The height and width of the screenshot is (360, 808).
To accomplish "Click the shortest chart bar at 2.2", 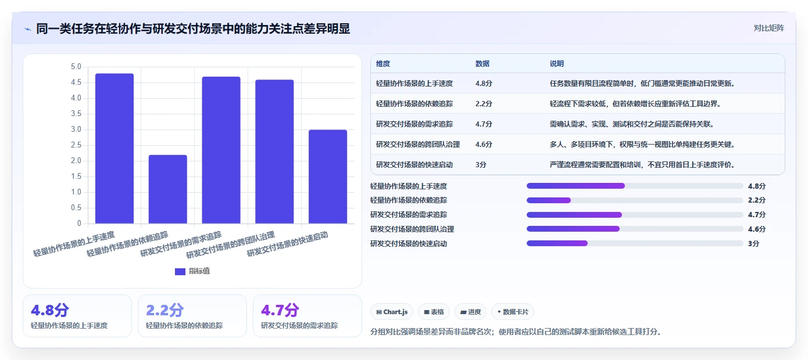I will pyautogui.click(x=168, y=189).
